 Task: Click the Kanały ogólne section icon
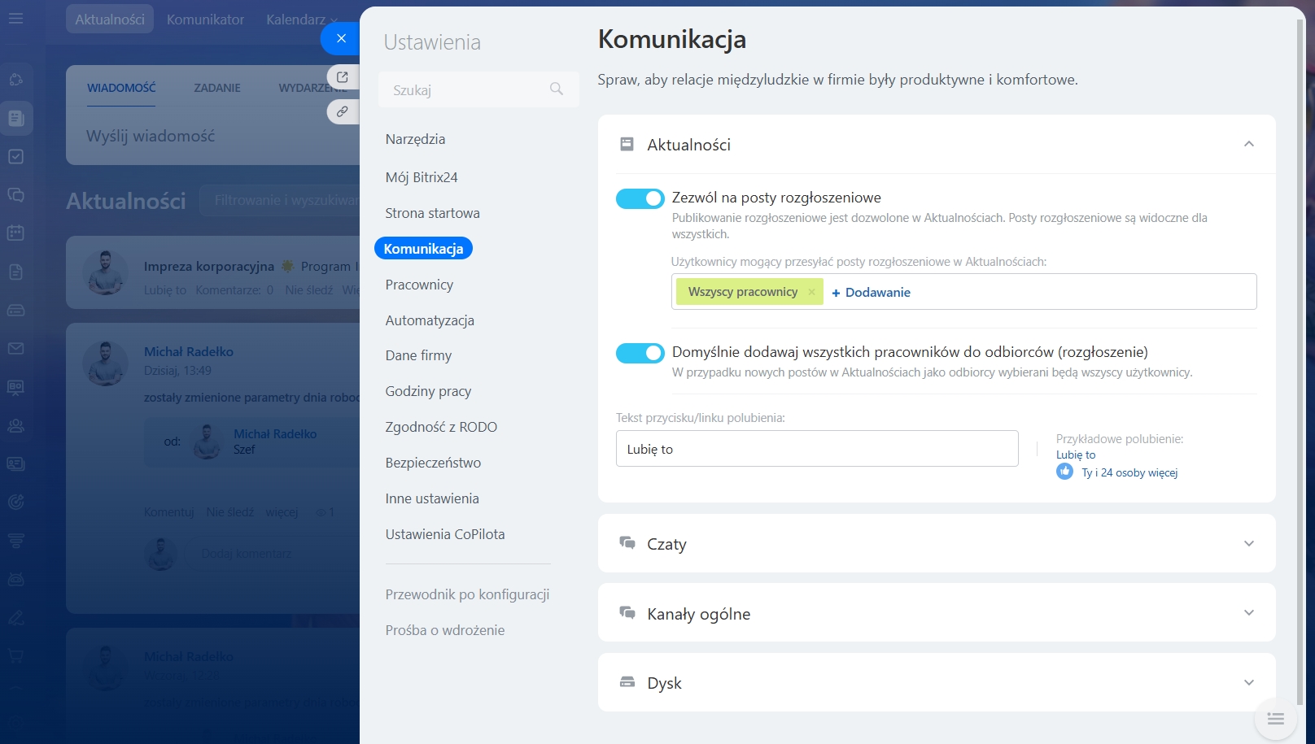[x=627, y=612]
